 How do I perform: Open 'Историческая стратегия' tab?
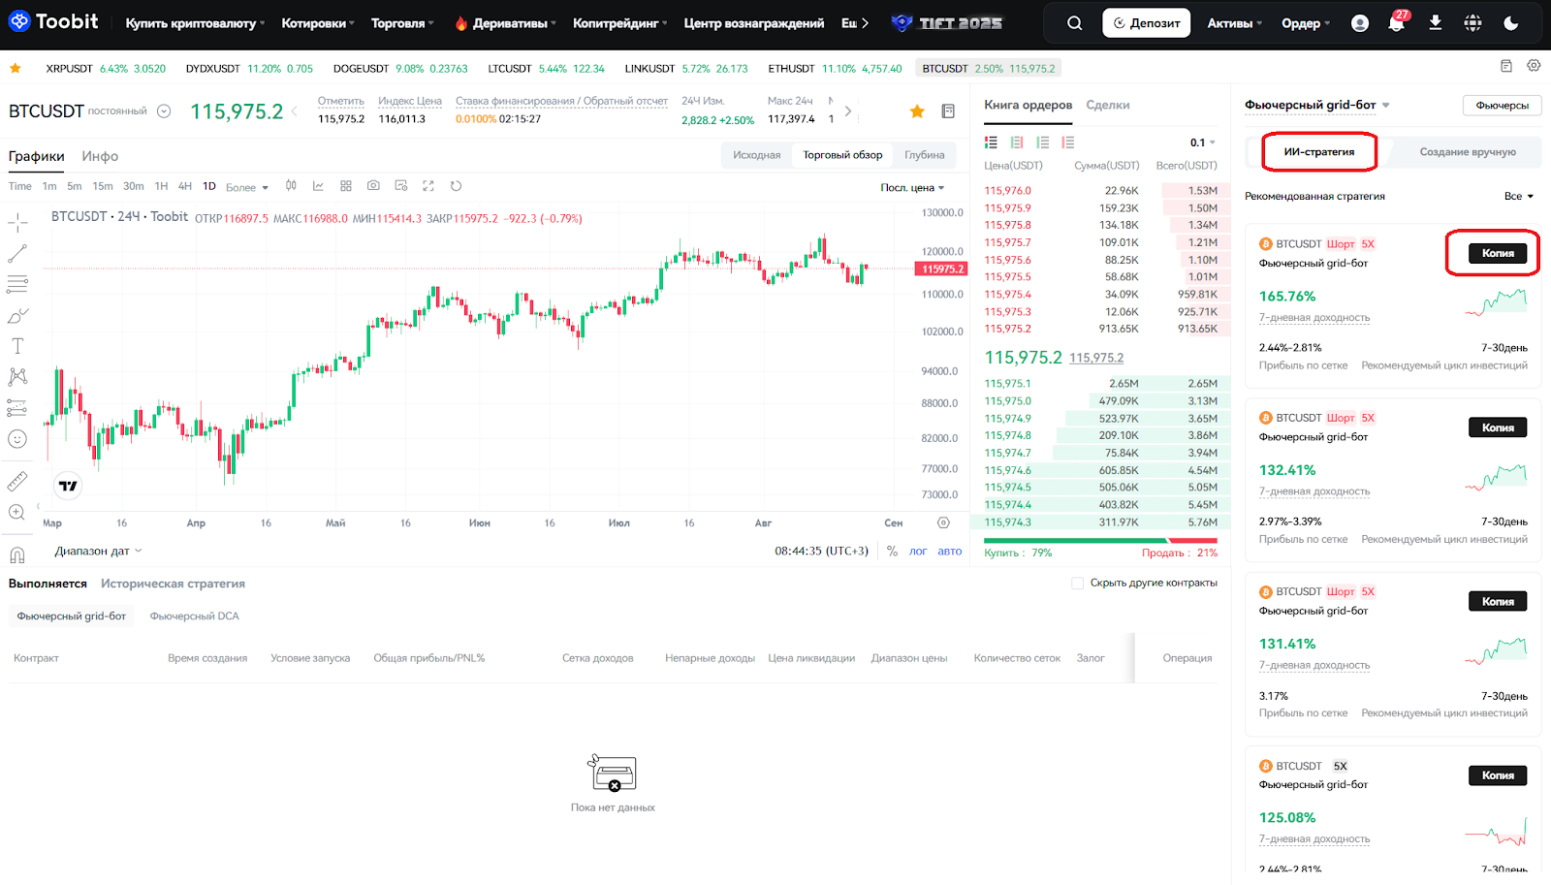click(x=173, y=584)
